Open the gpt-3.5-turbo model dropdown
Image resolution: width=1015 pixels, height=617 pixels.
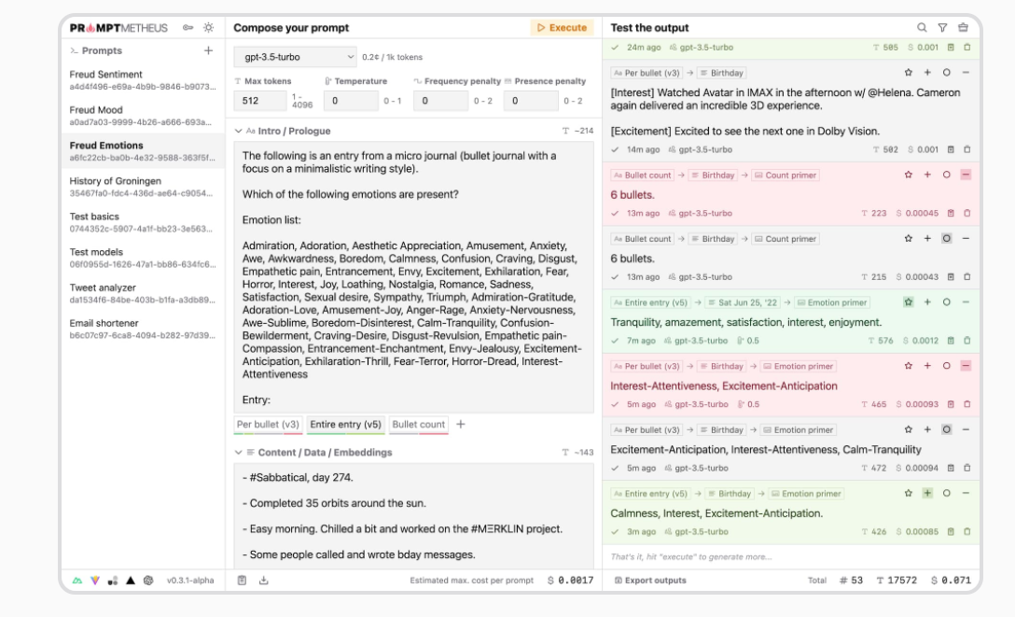point(295,57)
